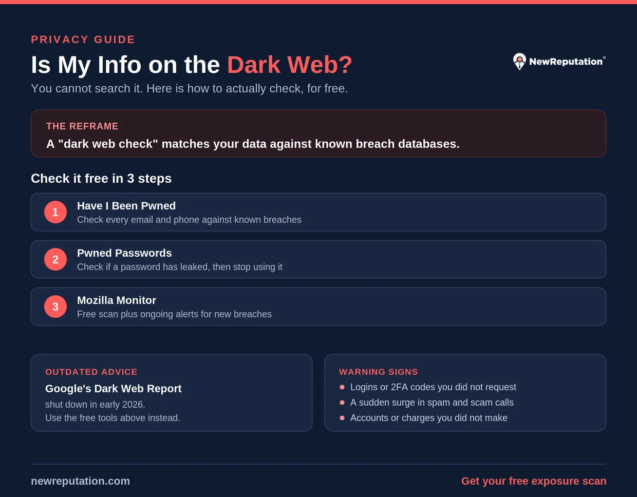Viewport: 637px width, 497px height.
Task: Click 'Logins or 2FA codes' warning item
Action: [x=433, y=387]
